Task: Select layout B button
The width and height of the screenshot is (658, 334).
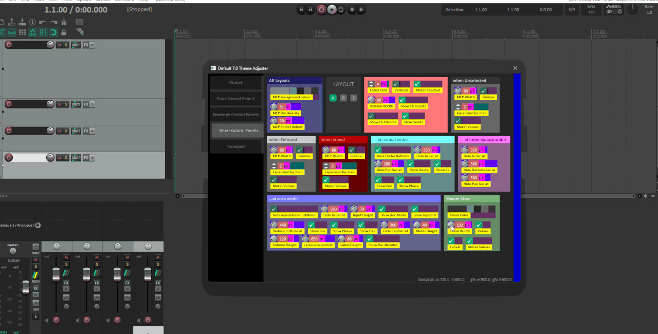Action: pyautogui.click(x=343, y=98)
